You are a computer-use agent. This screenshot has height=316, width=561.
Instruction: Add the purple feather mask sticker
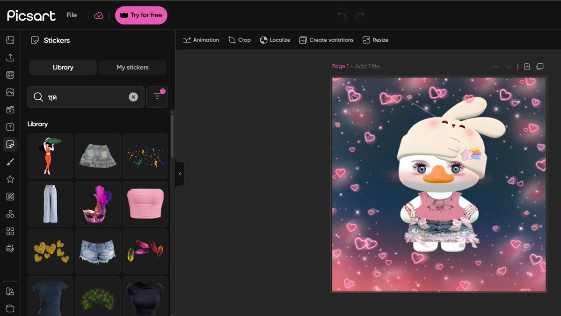[98, 204]
